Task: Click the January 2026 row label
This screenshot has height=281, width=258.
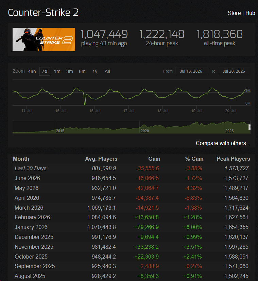Action: [31, 227]
